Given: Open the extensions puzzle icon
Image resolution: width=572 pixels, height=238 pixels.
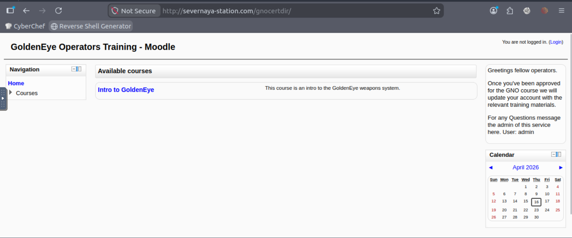Looking at the screenshot, I should (x=510, y=11).
